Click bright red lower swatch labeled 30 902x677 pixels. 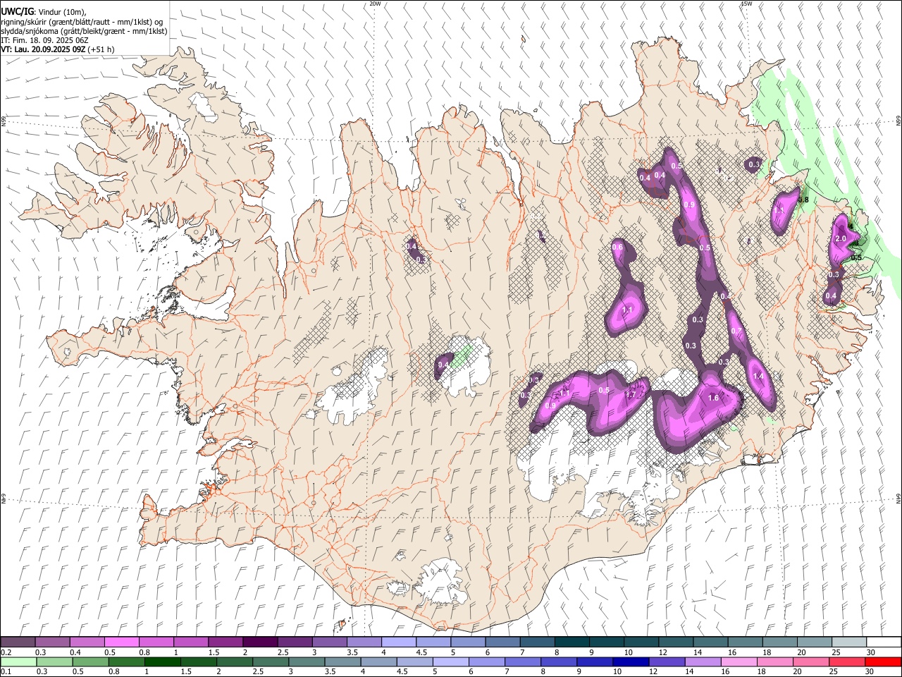(882, 661)
